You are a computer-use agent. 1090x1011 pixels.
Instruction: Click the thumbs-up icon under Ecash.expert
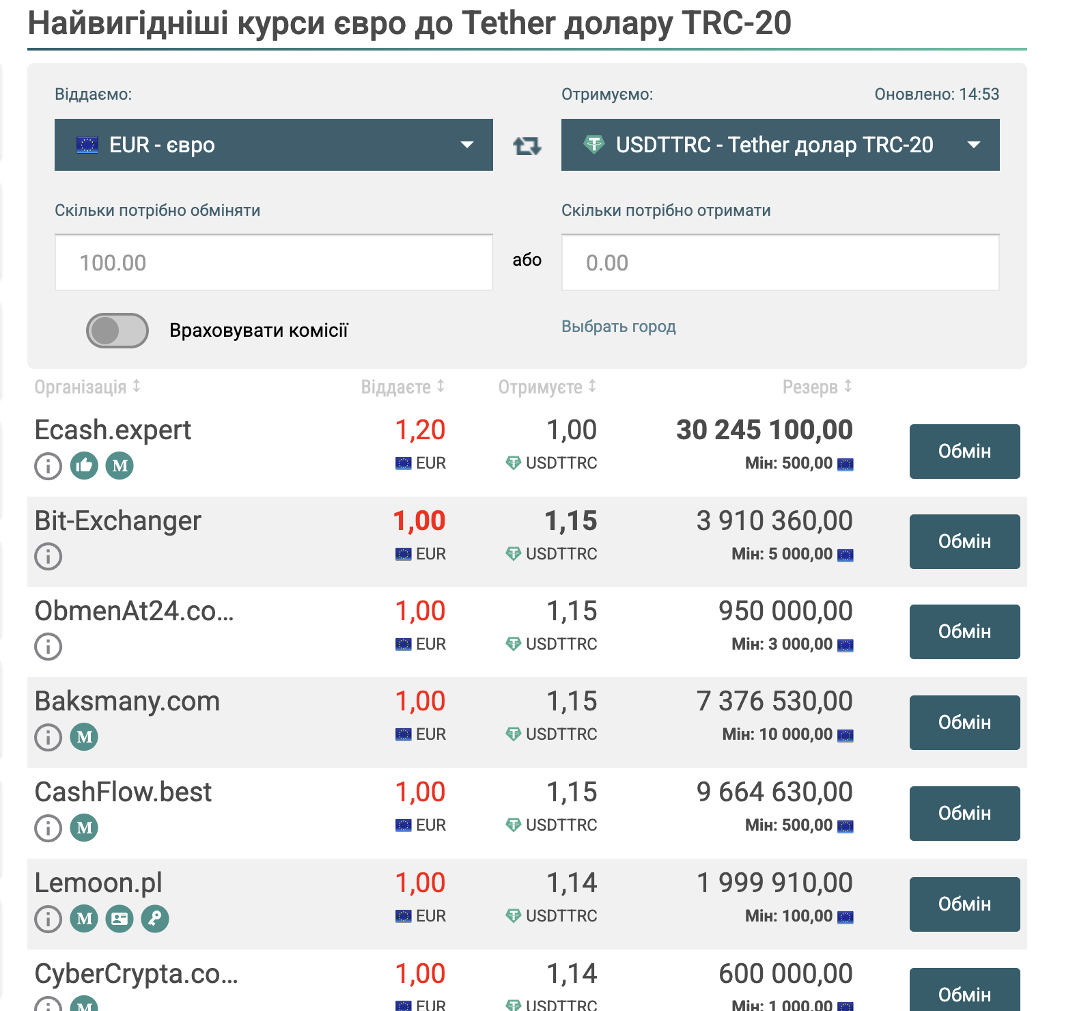coord(84,466)
